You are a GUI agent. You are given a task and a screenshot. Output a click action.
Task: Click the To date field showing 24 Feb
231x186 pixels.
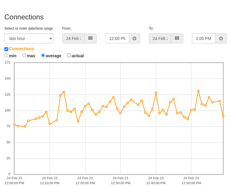(x=160, y=38)
